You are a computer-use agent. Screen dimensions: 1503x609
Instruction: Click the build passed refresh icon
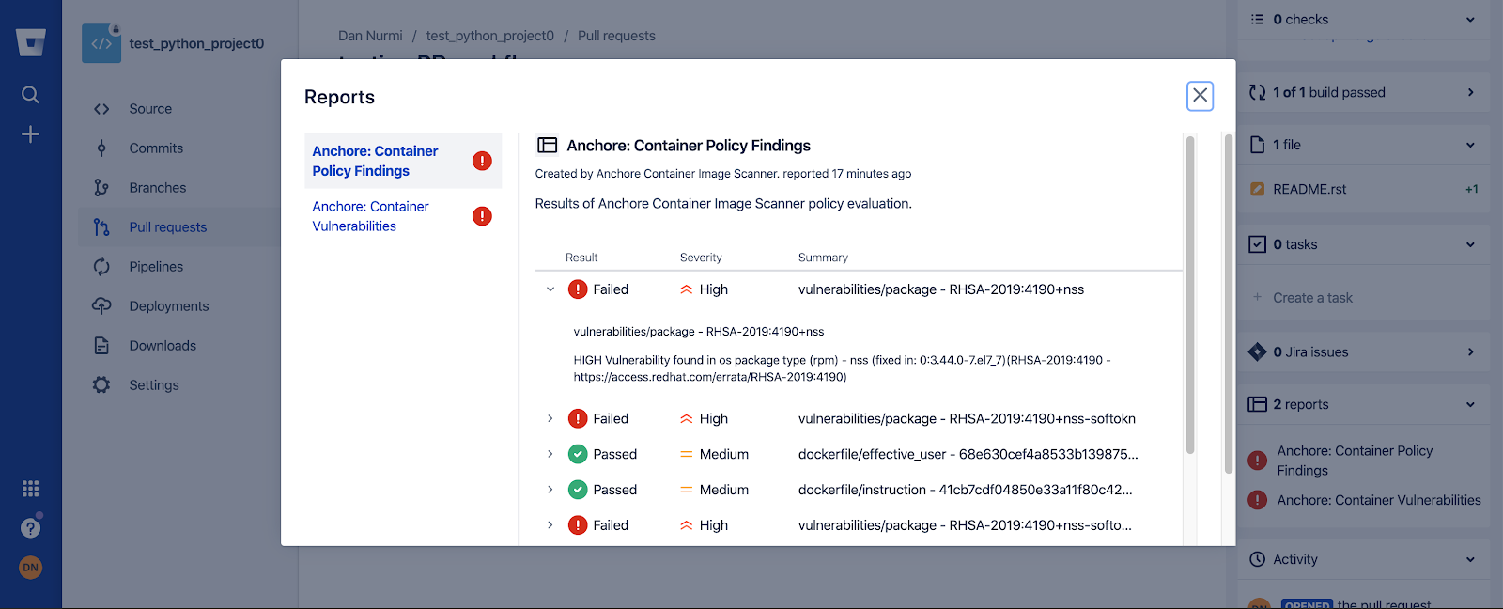1257,92
